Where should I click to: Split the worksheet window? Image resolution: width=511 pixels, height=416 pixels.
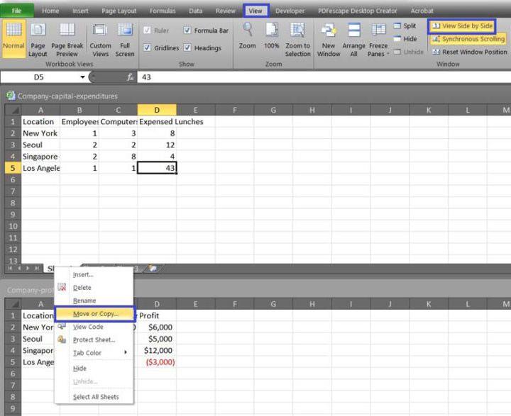pyautogui.click(x=405, y=26)
